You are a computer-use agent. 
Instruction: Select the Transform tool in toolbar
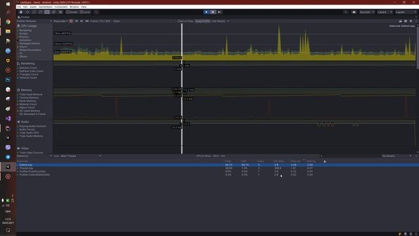pyautogui.click(x=54, y=12)
